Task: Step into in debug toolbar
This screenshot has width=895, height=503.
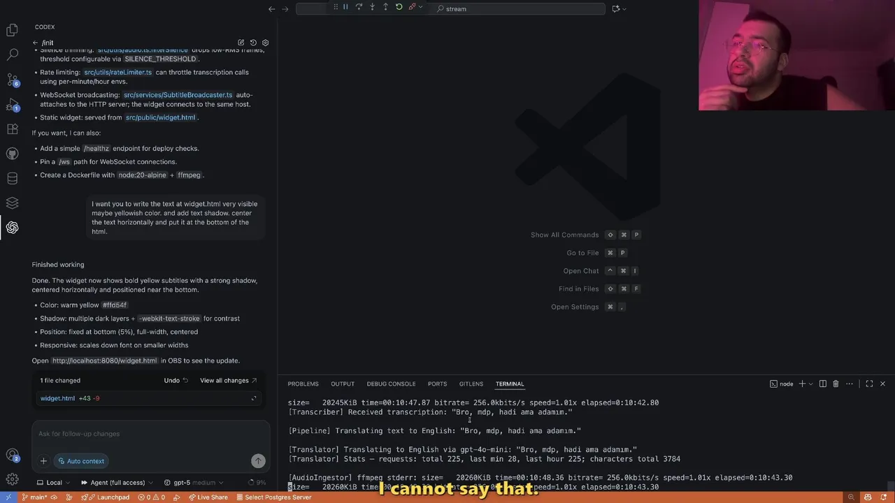Action: tap(372, 7)
